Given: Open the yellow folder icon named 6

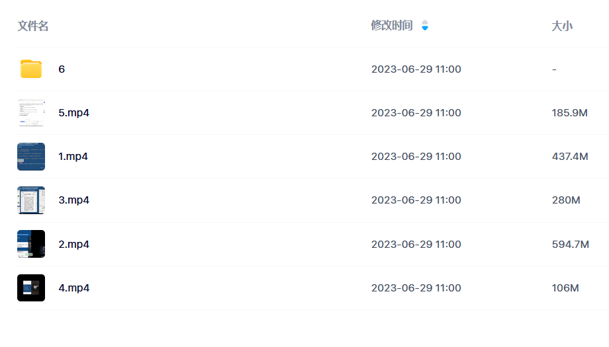Looking at the screenshot, I should pyautogui.click(x=31, y=69).
